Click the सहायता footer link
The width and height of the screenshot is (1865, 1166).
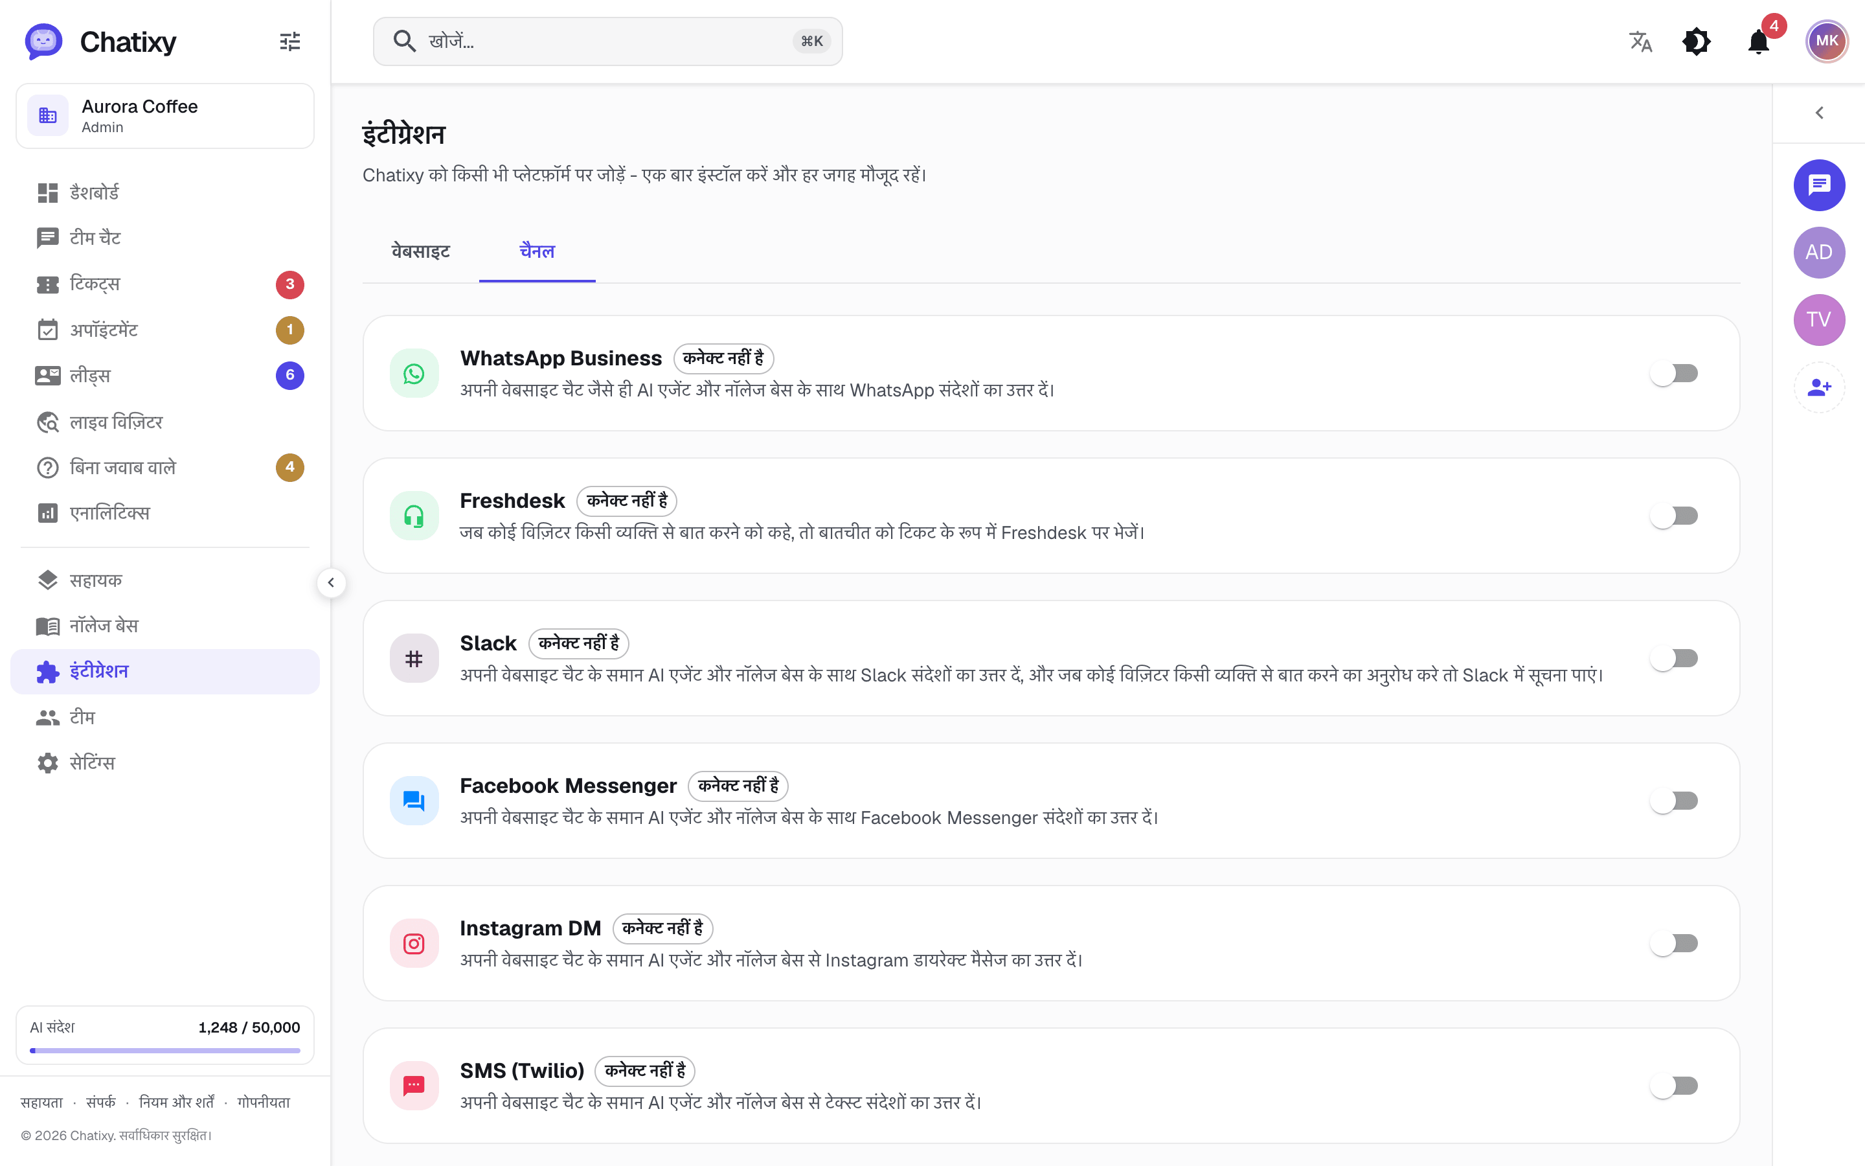click(x=41, y=1102)
